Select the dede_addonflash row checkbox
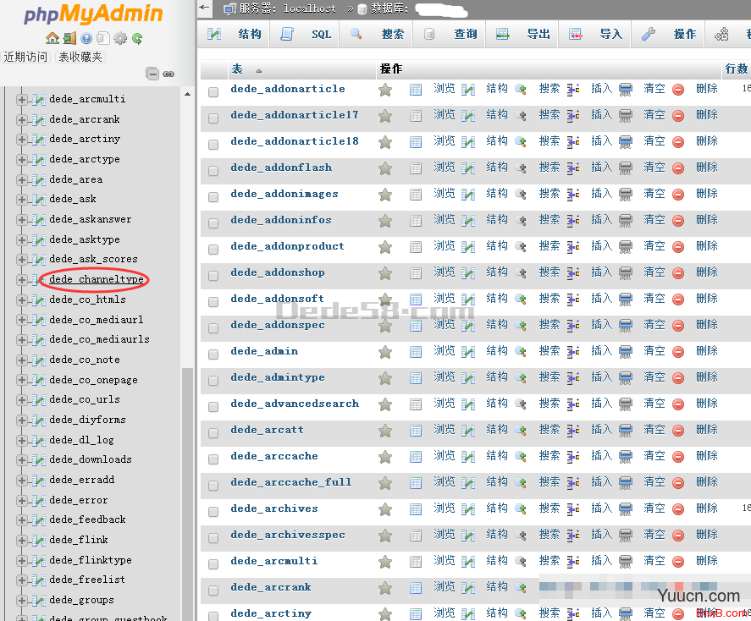This screenshot has width=751, height=621. (x=213, y=170)
